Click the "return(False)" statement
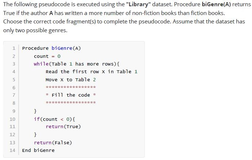This screenshot has width=252, height=160. [53, 143]
